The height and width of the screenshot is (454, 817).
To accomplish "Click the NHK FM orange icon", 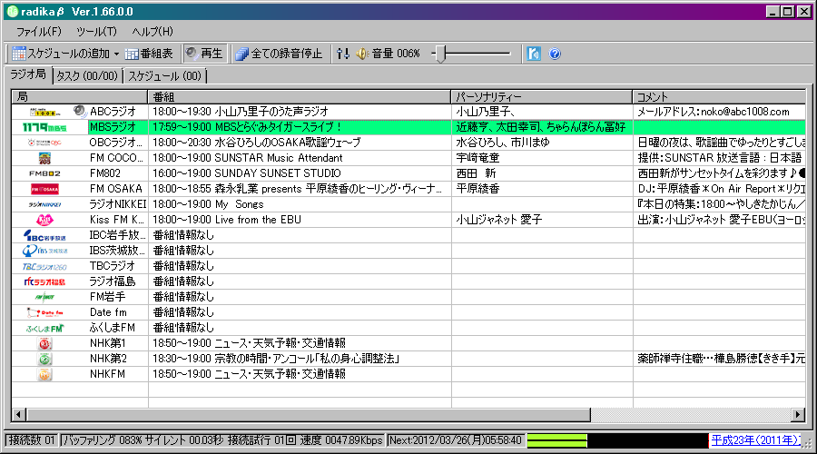I will point(44,374).
